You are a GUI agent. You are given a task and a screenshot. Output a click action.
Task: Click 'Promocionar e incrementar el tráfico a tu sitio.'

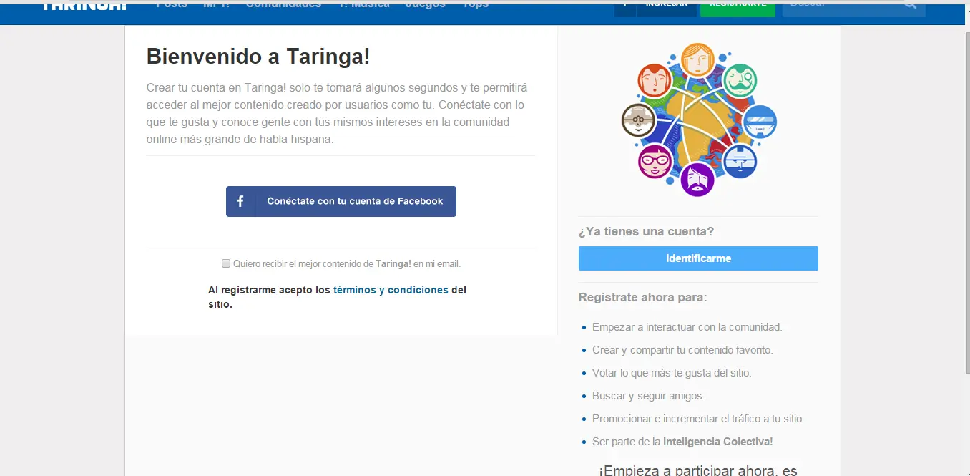click(x=698, y=419)
